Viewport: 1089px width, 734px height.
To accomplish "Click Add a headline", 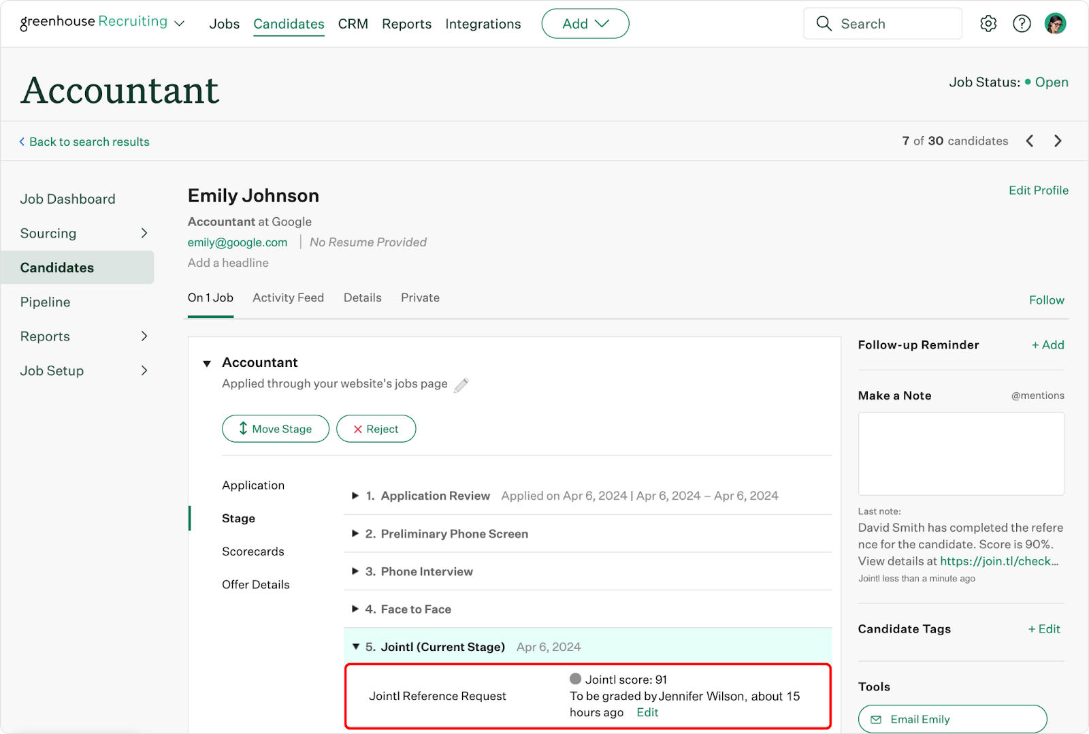I will coord(228,263).
